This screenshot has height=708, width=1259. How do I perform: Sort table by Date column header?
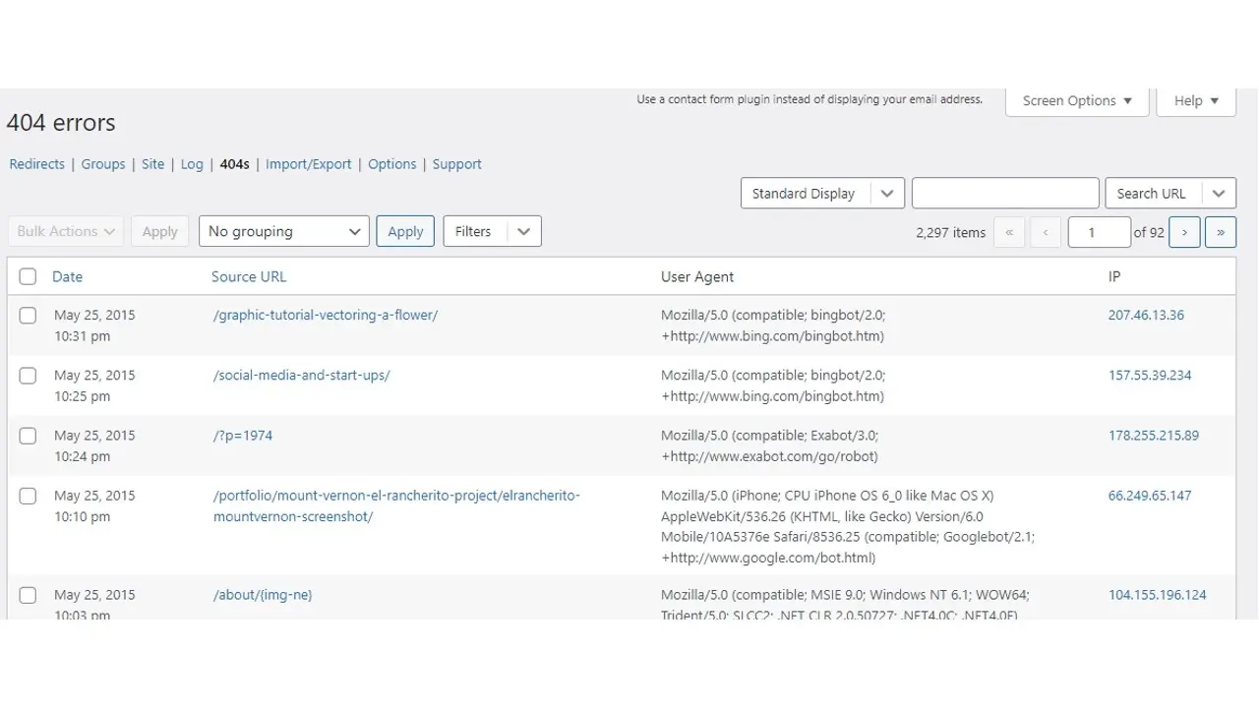tap(67, 277)
